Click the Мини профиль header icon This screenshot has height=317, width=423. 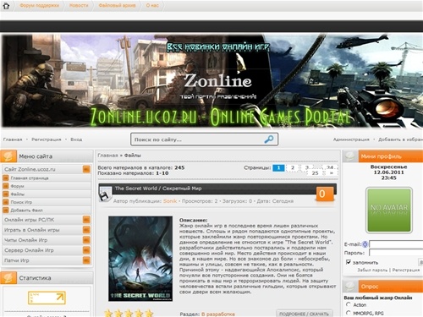coord(350,156)
